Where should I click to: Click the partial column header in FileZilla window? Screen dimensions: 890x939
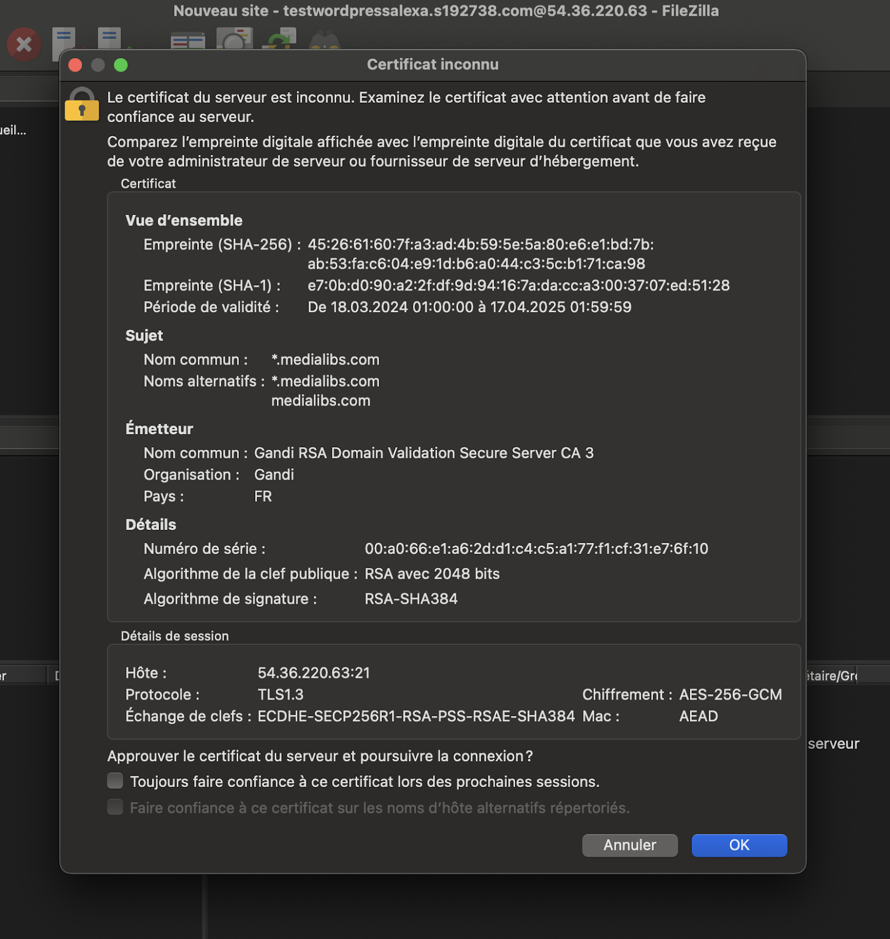tap(833, 675)
